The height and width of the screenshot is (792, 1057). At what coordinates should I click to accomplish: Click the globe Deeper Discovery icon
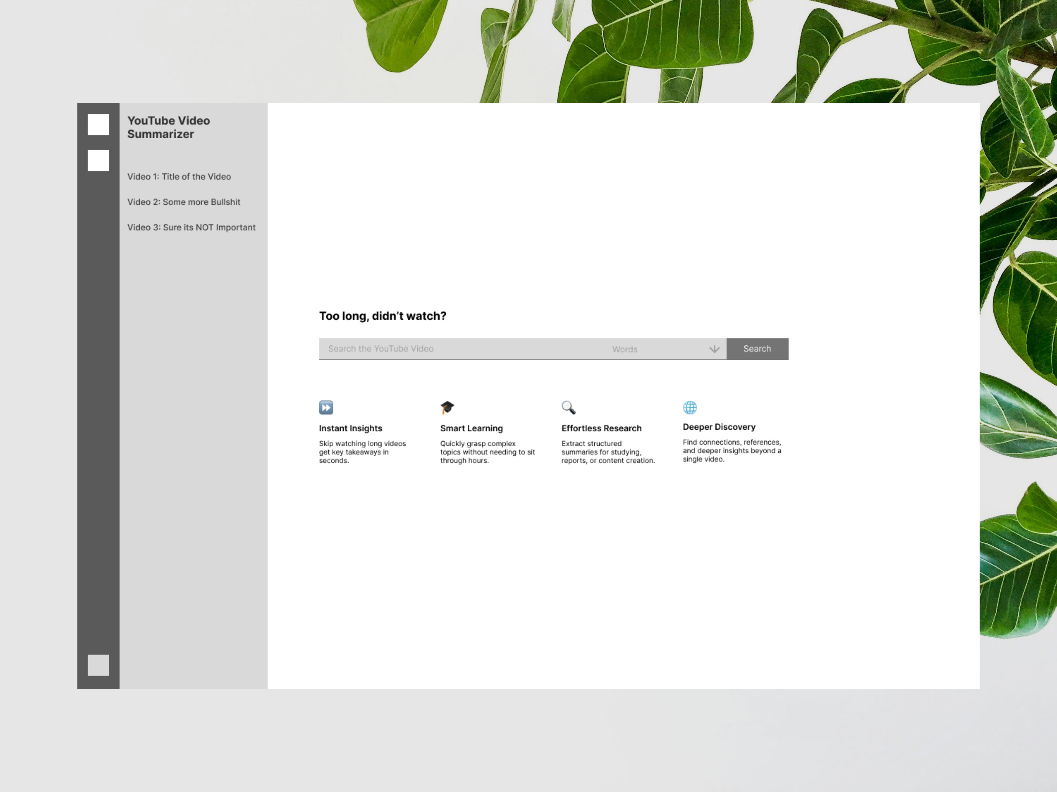click(690, 408)
